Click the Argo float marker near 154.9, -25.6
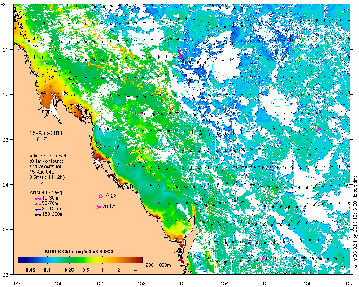Screen dimensions: 359x287 (263, 259)
